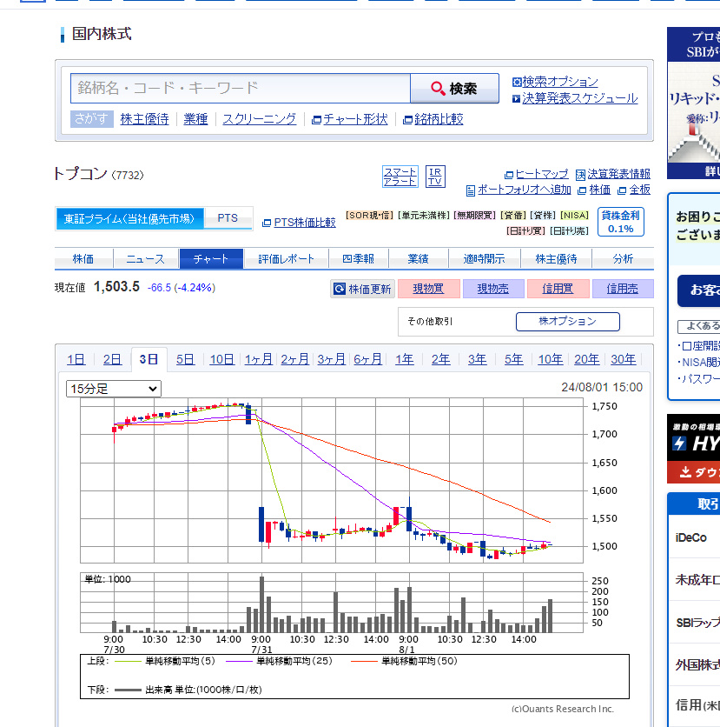Click 現物買 order button
This screenshot has width=720, height=727.
point(429,289)
